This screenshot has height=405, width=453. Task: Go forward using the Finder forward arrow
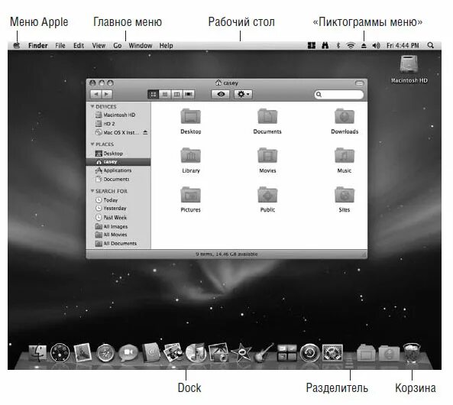[x=107, y=94]
